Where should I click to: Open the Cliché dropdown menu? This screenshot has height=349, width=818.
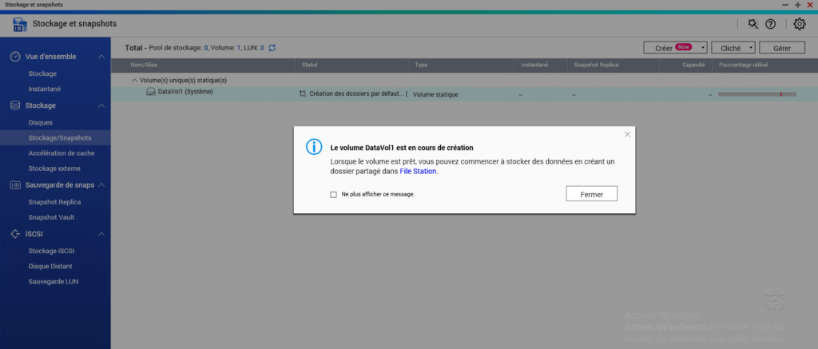[733, 48]
